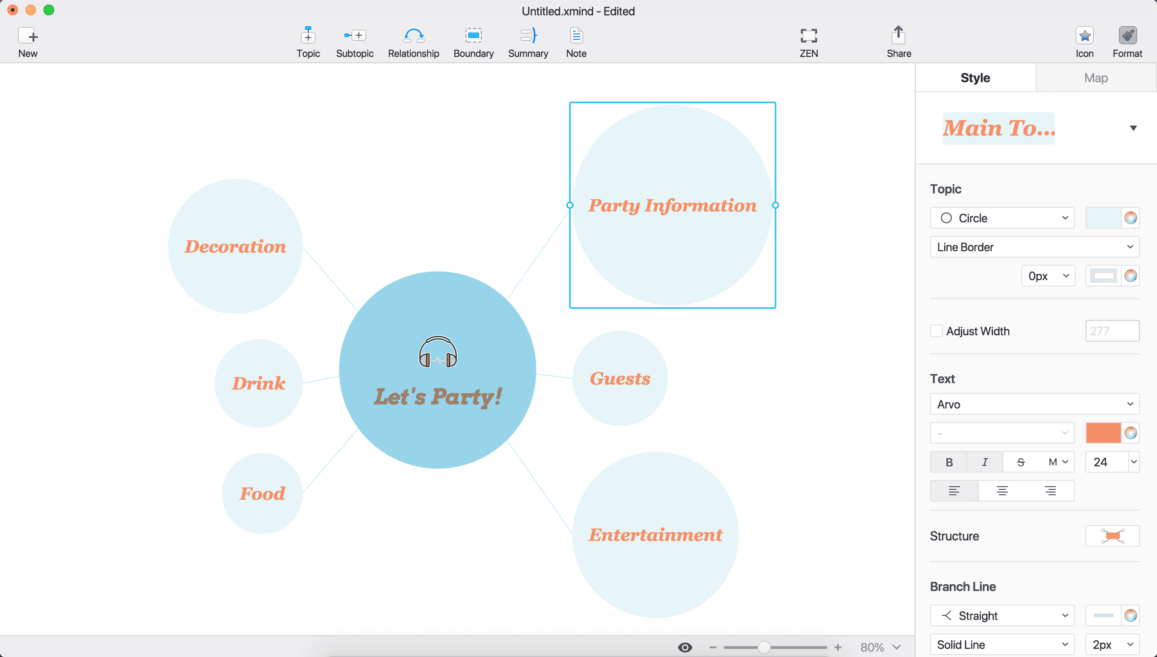Switch to the Style tab
The height and width of the screenshot is (657, 1157).
pos(975,78)
